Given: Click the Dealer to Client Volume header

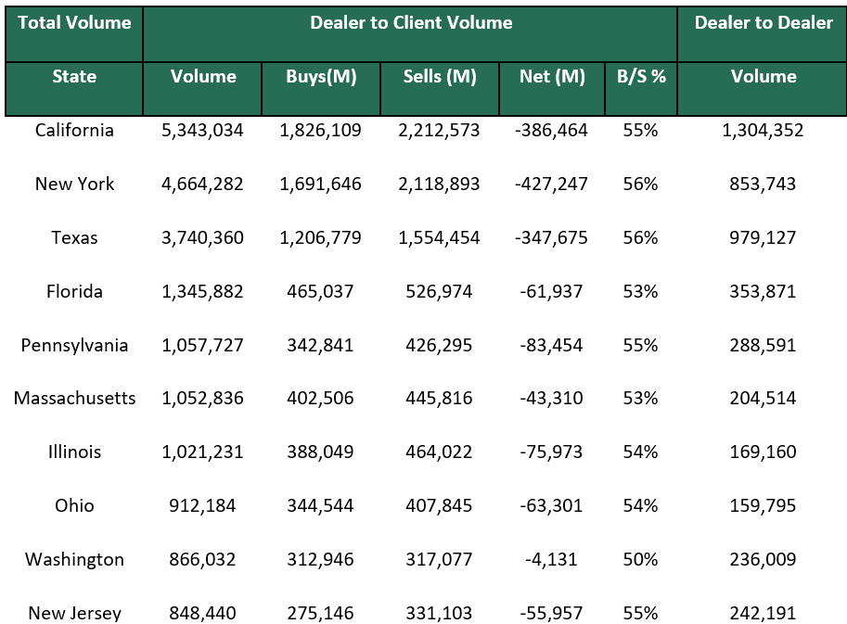Looking at the screenshot, I should click(x=412, y=23).
